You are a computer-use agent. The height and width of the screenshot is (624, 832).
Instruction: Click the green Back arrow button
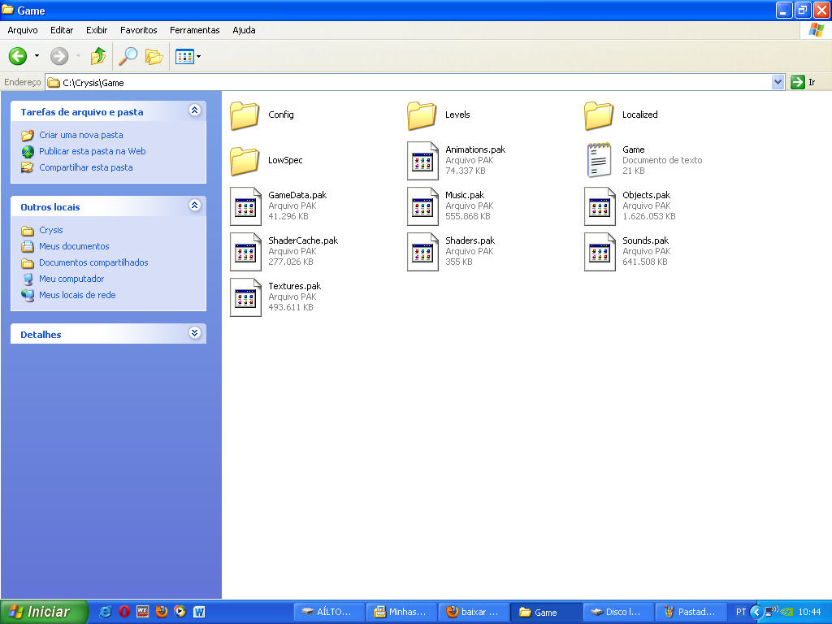(18, 56)
